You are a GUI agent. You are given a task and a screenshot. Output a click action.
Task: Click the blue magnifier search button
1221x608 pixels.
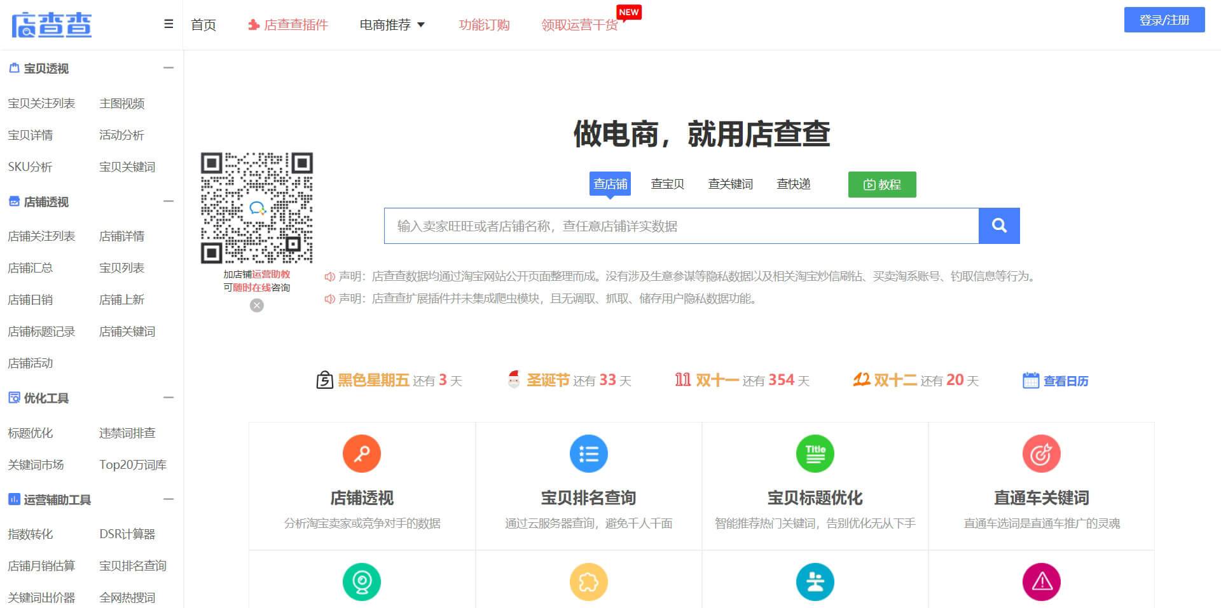(998, 226)
